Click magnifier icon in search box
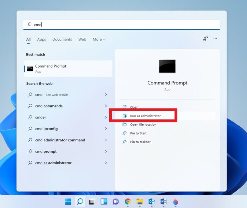Image resolution: width=247 pixels, height=208 pixels. click(29, 24)
